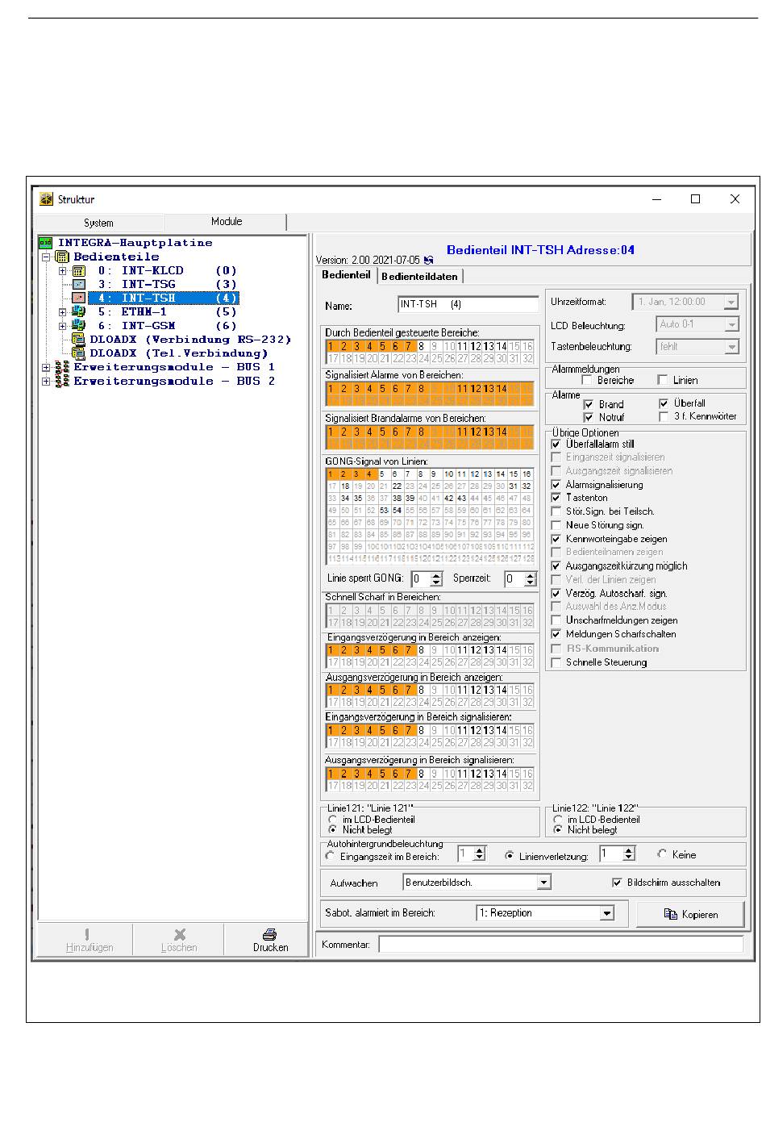Viewport: 766px width, 1127px height.
Task: Click the Kopieren button
Action: (x=690, y=914)
